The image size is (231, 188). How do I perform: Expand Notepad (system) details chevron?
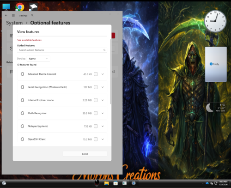pyautogui.click(x=103, y=126)
